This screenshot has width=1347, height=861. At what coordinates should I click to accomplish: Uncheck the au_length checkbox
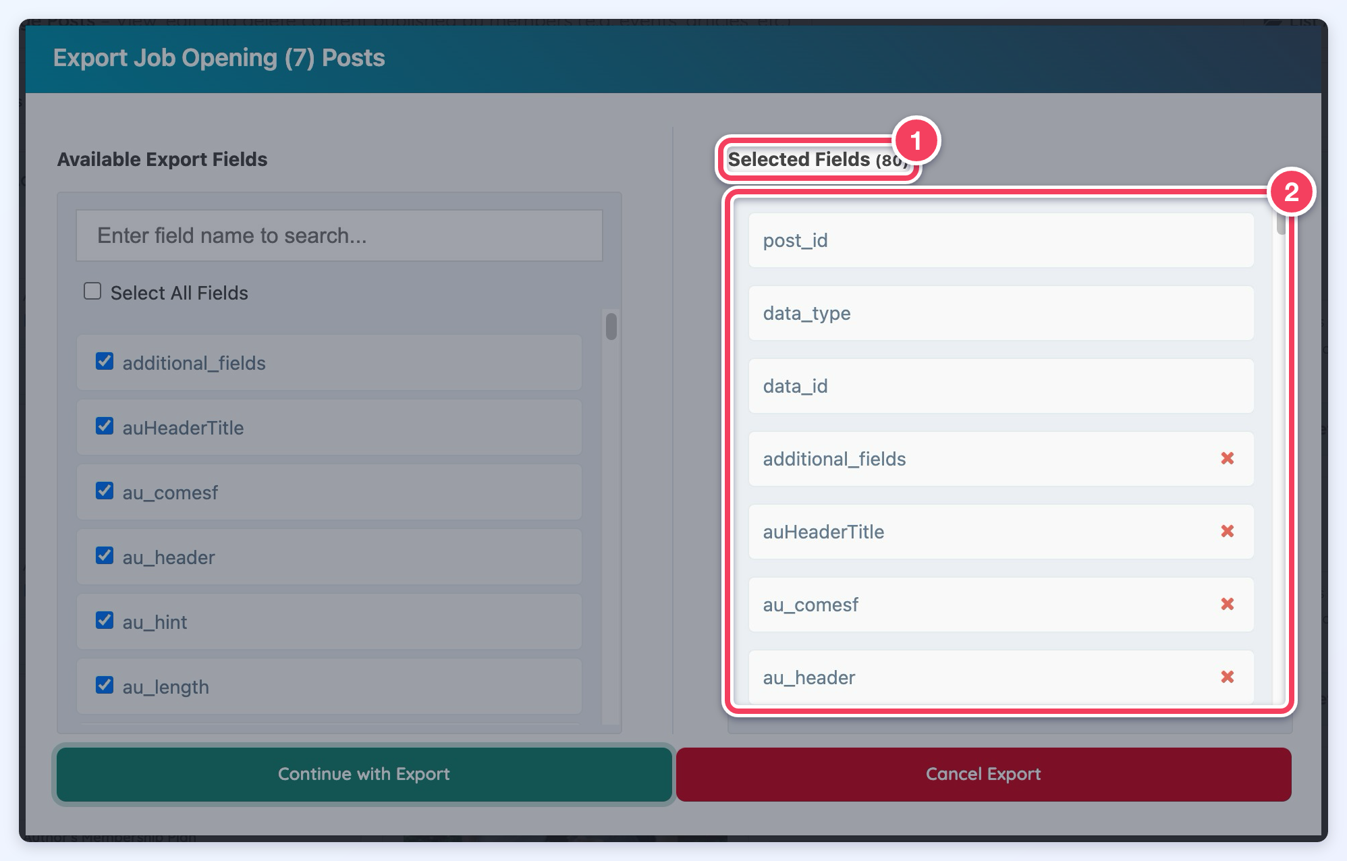(x=105, y=685)
